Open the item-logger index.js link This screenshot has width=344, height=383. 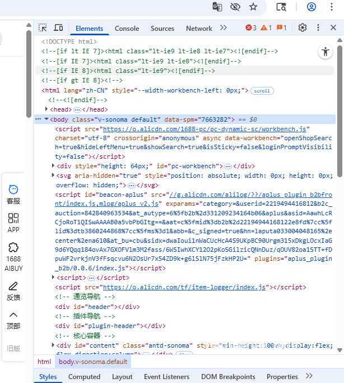(184, 287)
